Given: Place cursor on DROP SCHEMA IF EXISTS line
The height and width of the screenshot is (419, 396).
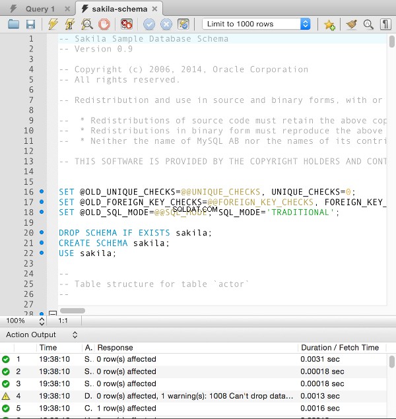Looking at the screenshot, I should (x=135, y=233).
